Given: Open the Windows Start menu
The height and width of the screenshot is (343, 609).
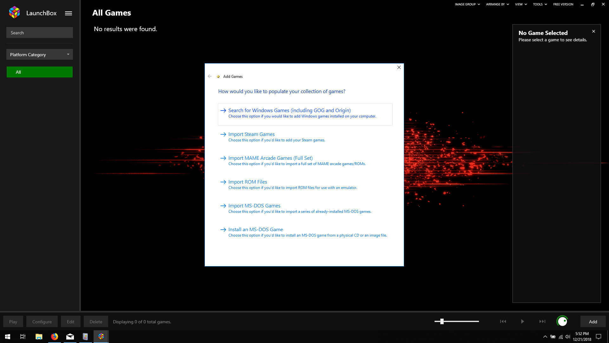Looking at the screenshot, I should (8, 337).
